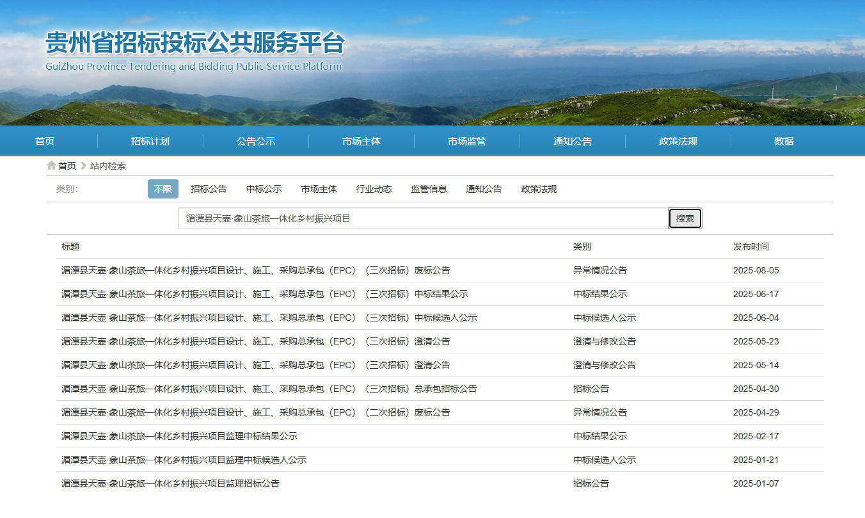865x518 pixels.
Task: Click the date 2025-01-21
Action: pyautogui.click(x=756, y=460)
